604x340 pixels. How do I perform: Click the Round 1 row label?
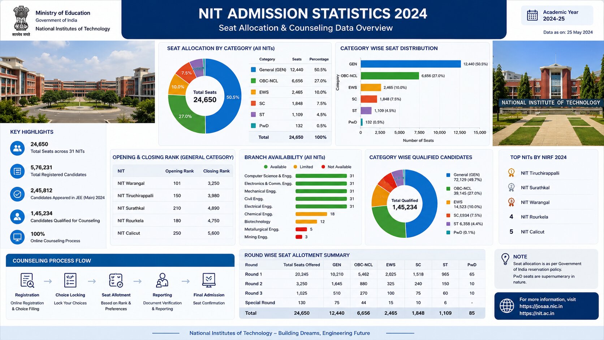pyautogui.click(x=254, y=274)
